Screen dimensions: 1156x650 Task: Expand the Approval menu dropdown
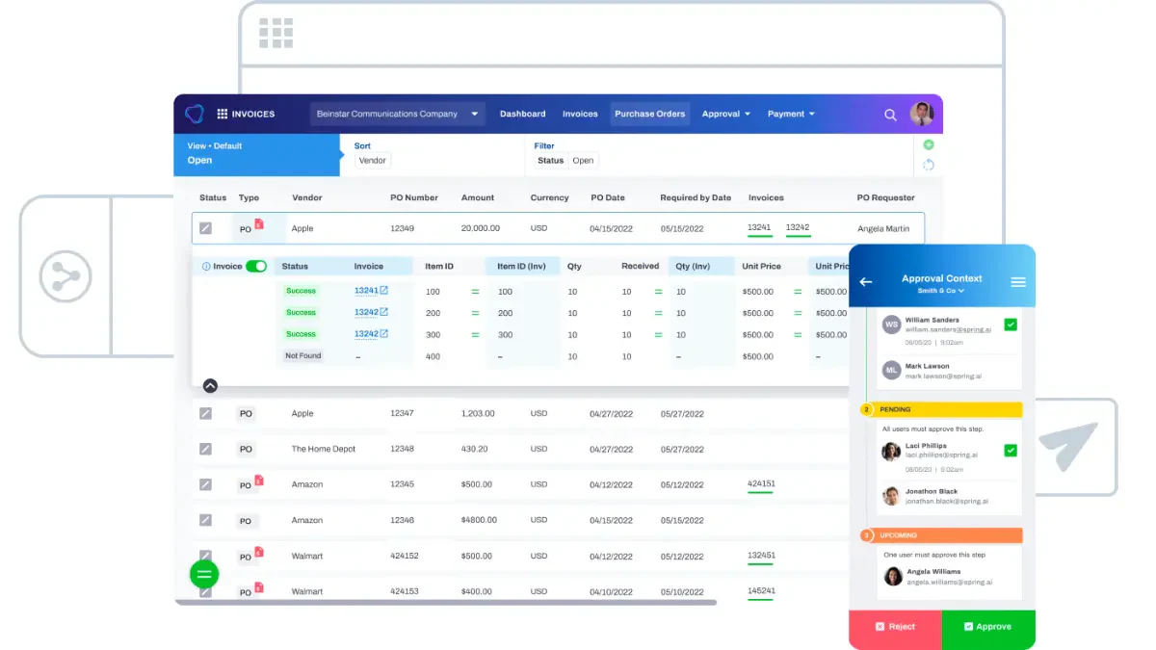coord(726,114)
